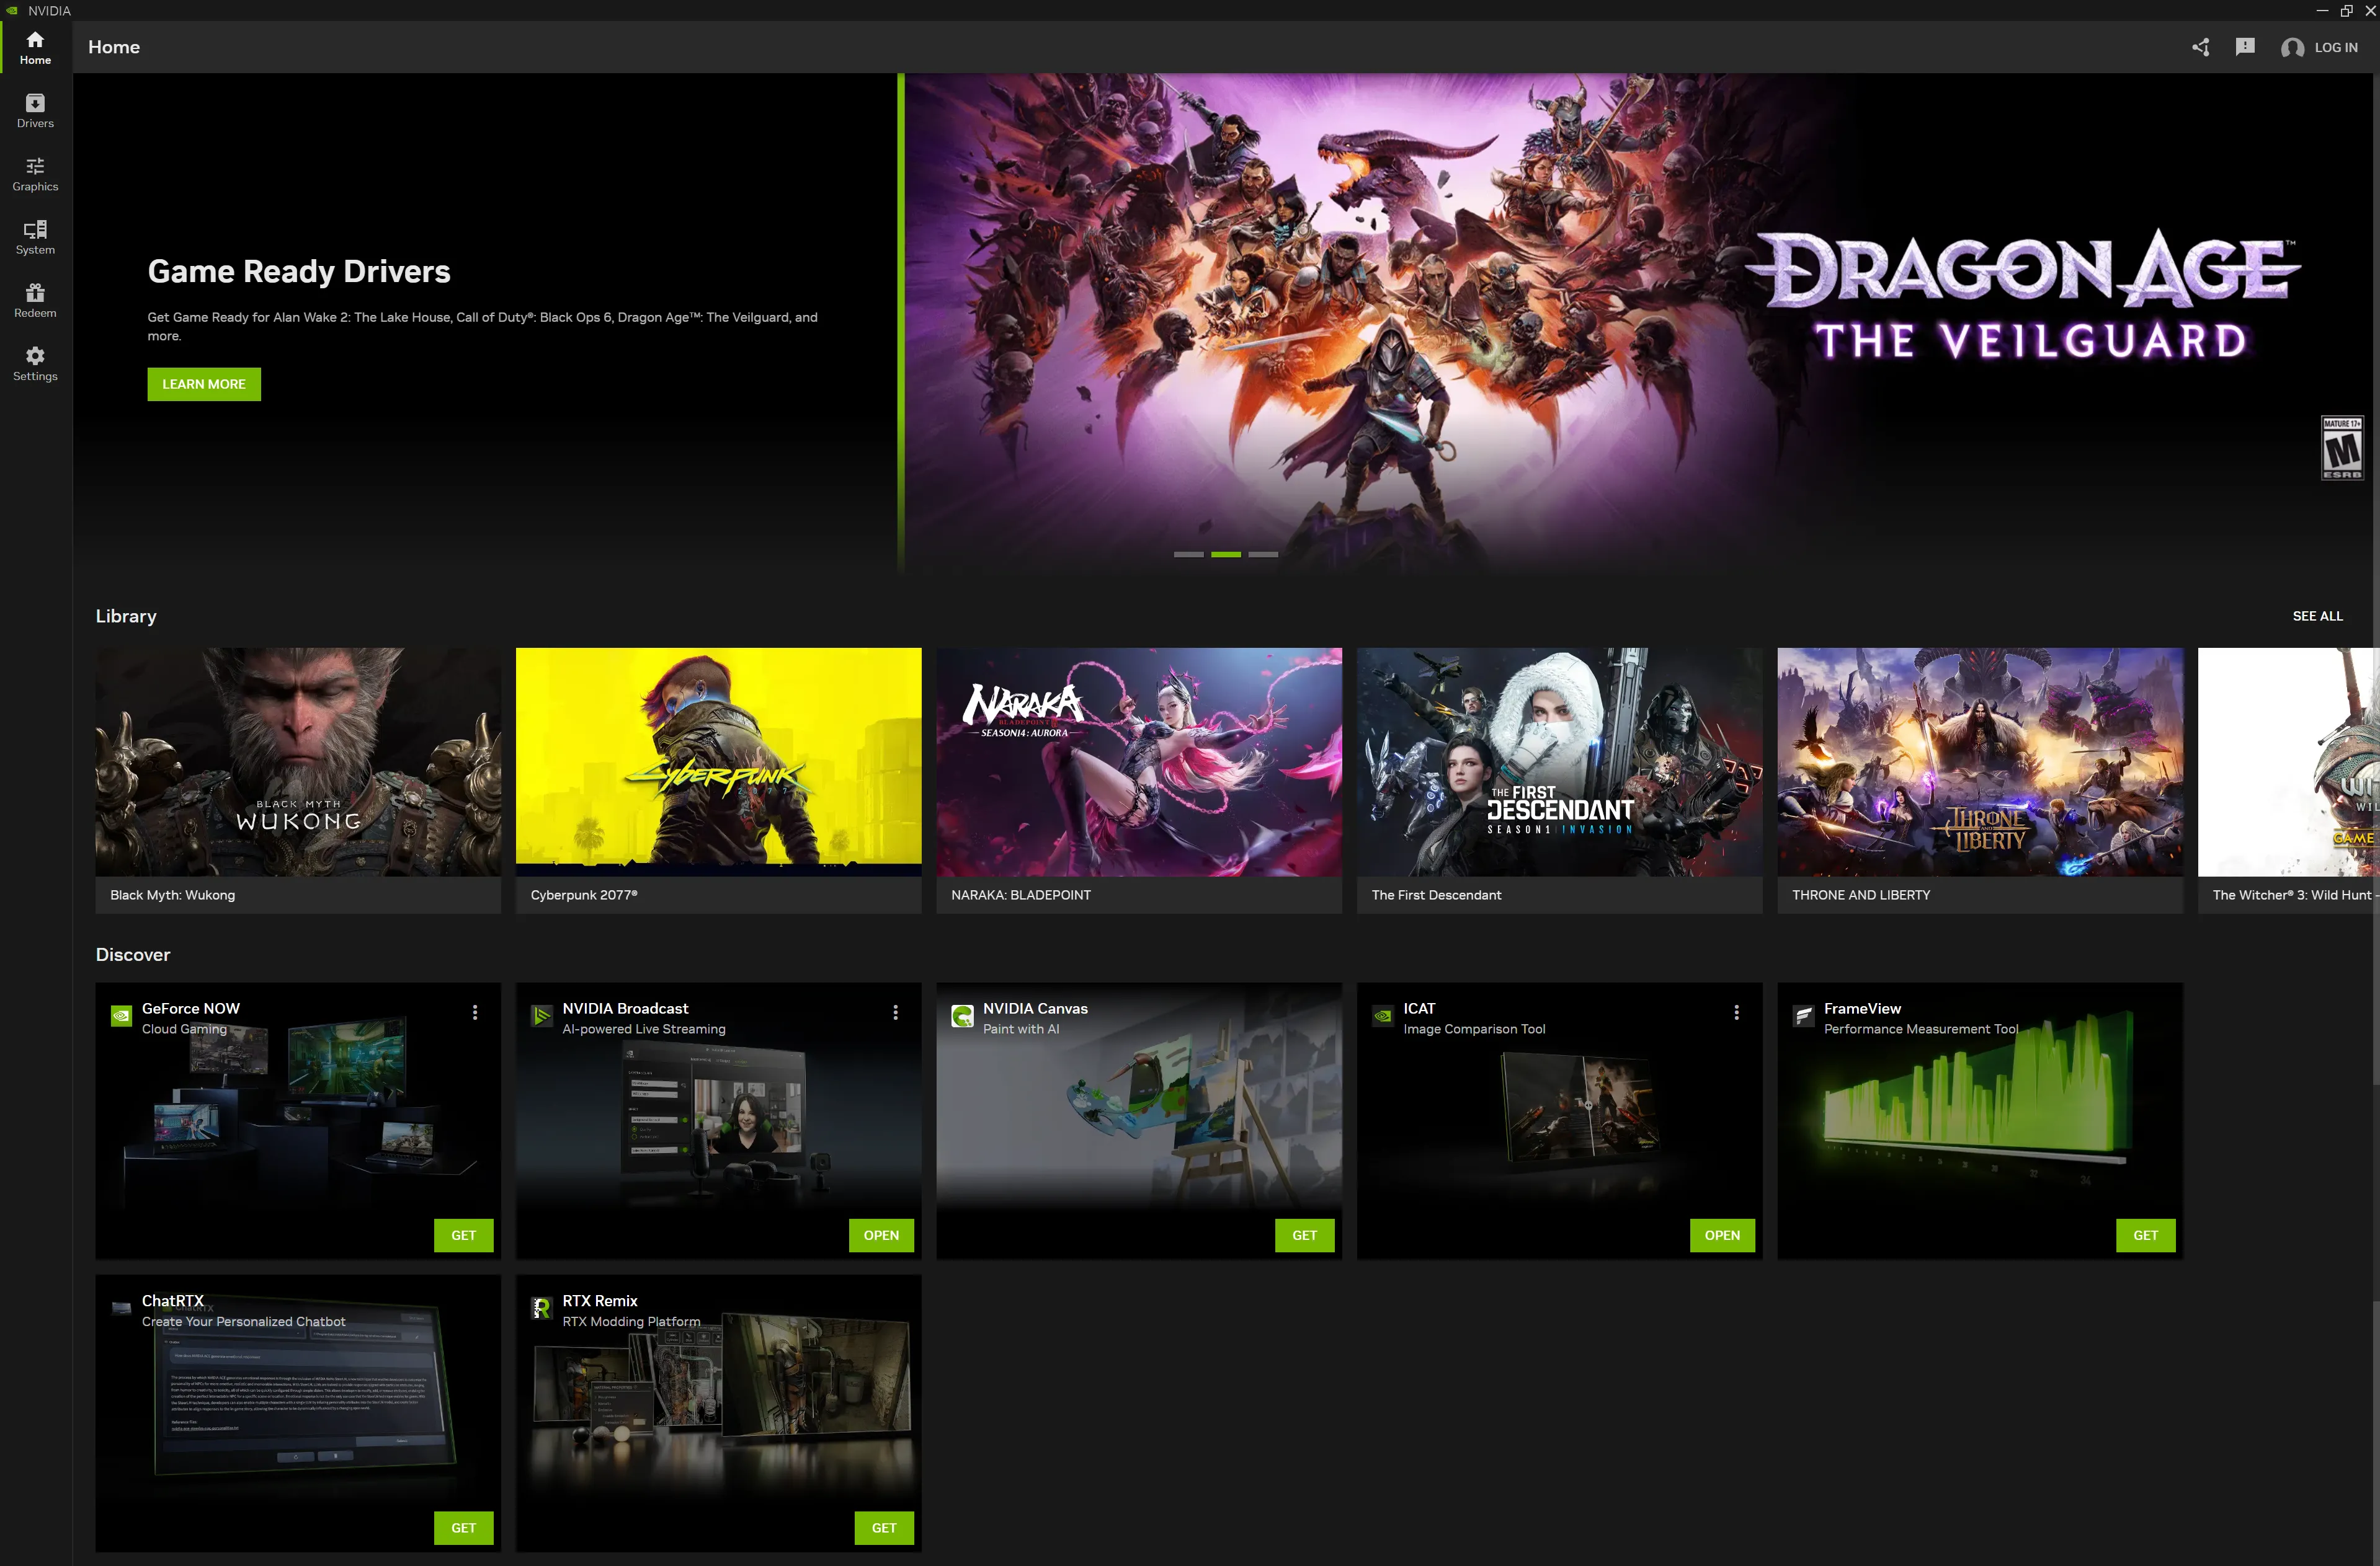Open the GeForce NOW card options menu
The image size is (2380, 1566).
click(475, 1012)
